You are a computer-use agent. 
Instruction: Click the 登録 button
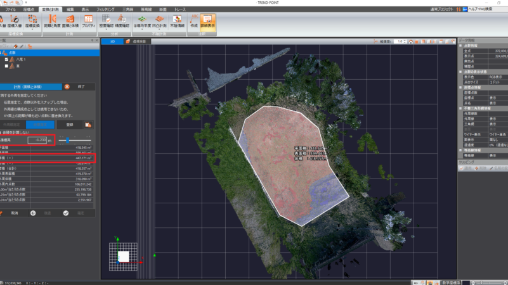click(x=70, y=125)
